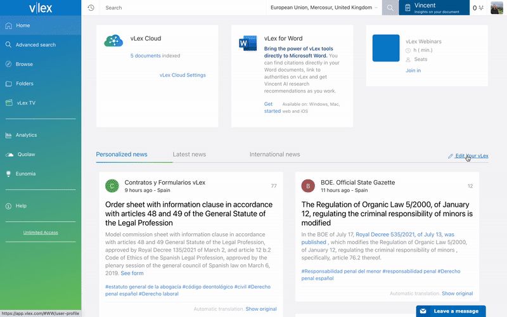Click the vLex for Word title
The height and width of the screenshot is (317, 507).
pos(283,39)
